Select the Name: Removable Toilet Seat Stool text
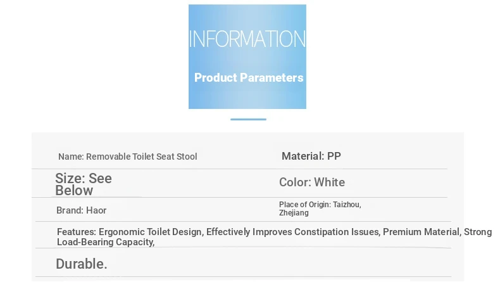Image resolution: width=500 pixels, height=301 pixels. [x=128, y=157]
